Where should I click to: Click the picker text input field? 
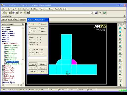[x=37, y=58]
